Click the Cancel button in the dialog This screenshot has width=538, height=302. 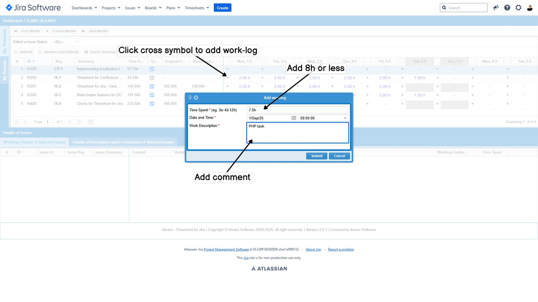click(339, 156)
